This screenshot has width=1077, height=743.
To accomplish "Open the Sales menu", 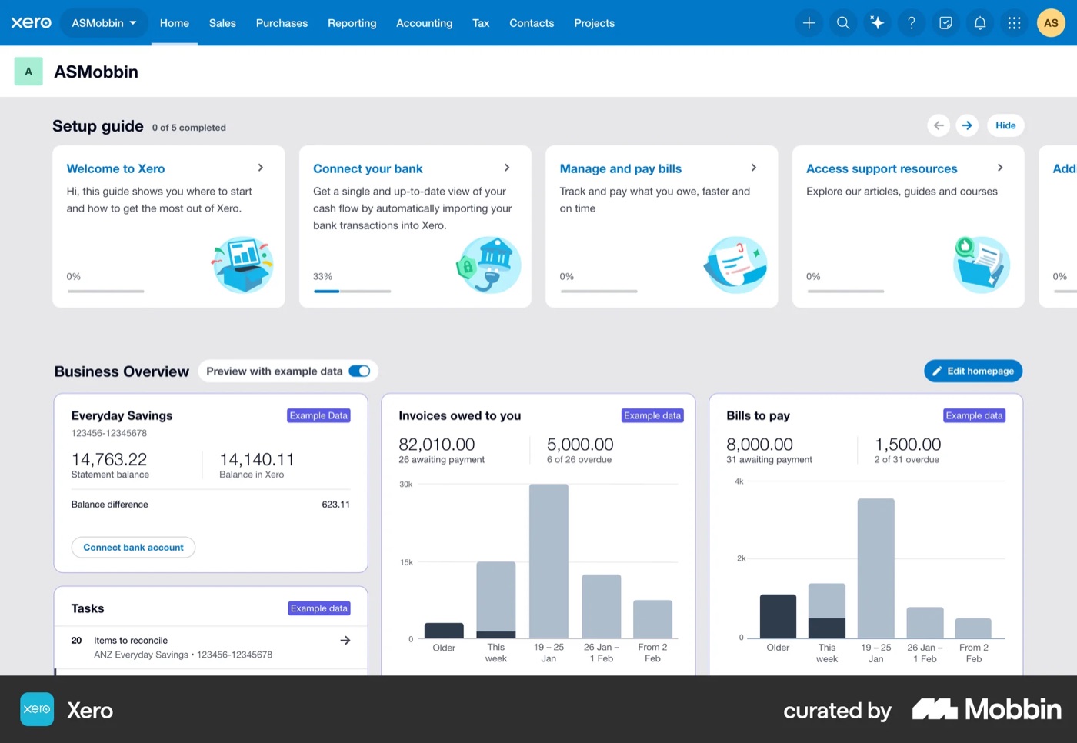I will (222, 23).
